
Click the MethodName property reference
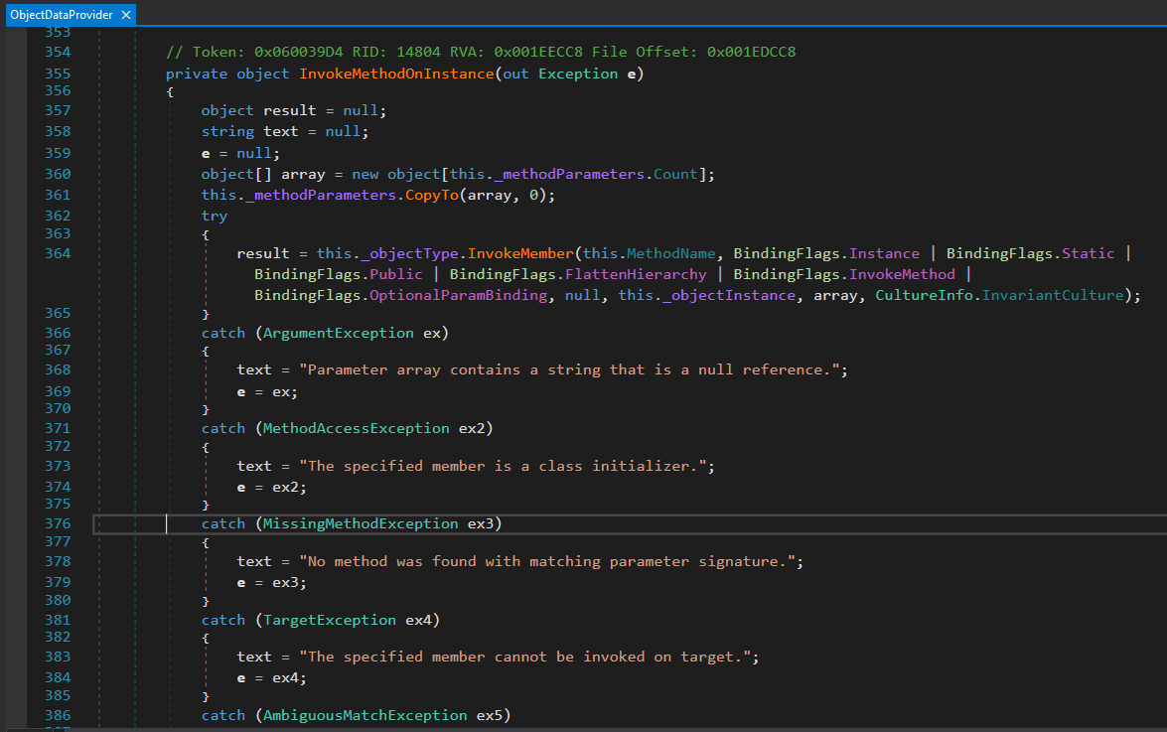click(x=670, y=253)
